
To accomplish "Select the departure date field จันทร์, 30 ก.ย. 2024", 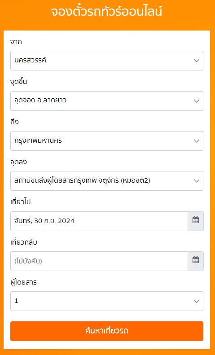I will click(x=99, y=221).
